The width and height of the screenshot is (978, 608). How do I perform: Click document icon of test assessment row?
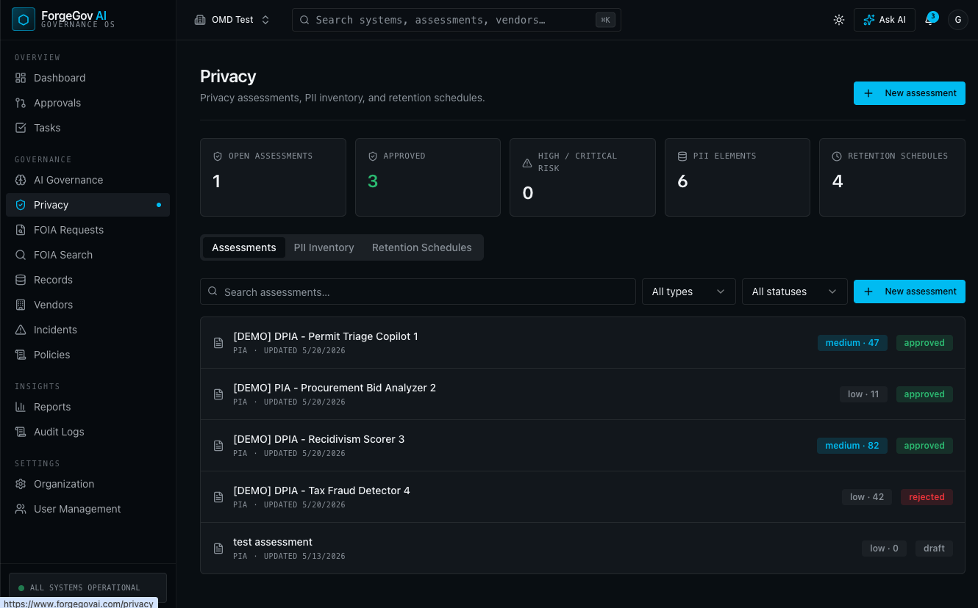[x=218, y=549]
